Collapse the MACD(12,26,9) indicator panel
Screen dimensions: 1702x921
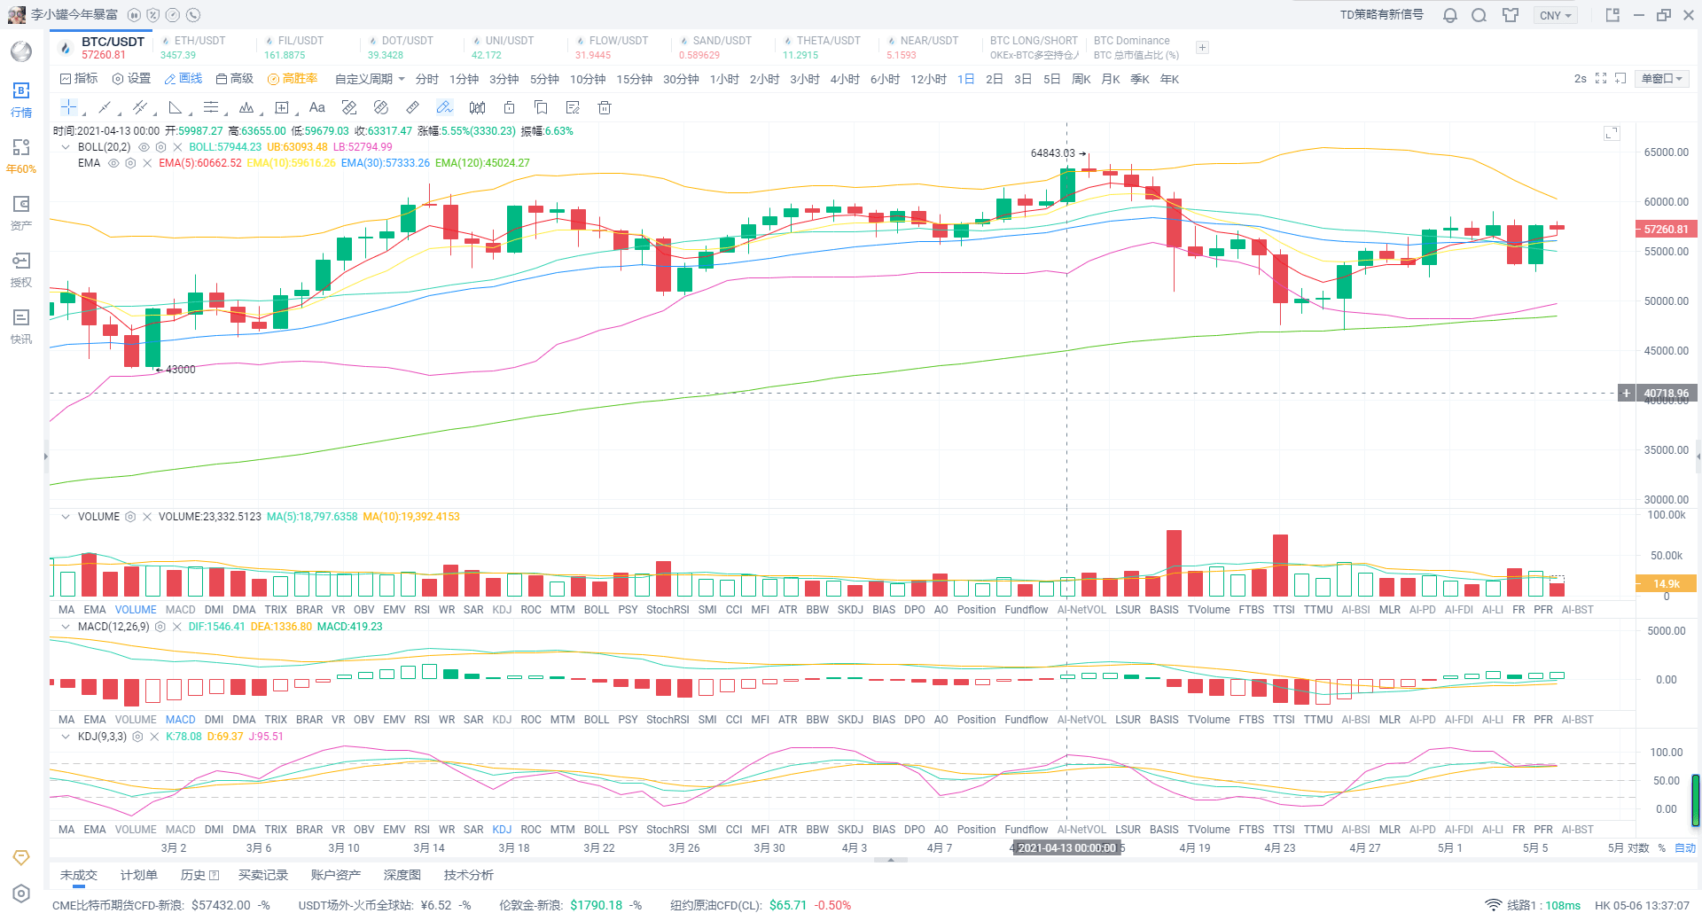pyautogui.click(x=66, y=627)
